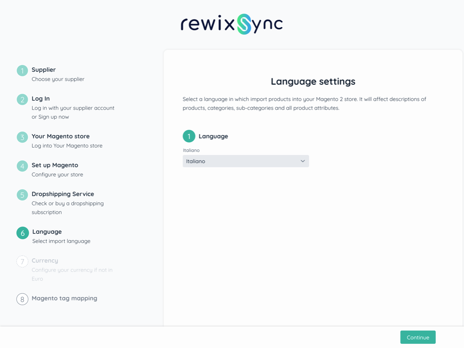Open the Italiano language dropdown

240,161
